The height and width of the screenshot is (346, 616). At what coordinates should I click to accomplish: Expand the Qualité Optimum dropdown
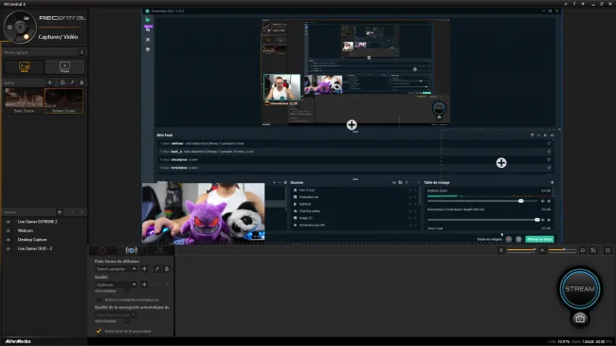(x=116, y=284)
